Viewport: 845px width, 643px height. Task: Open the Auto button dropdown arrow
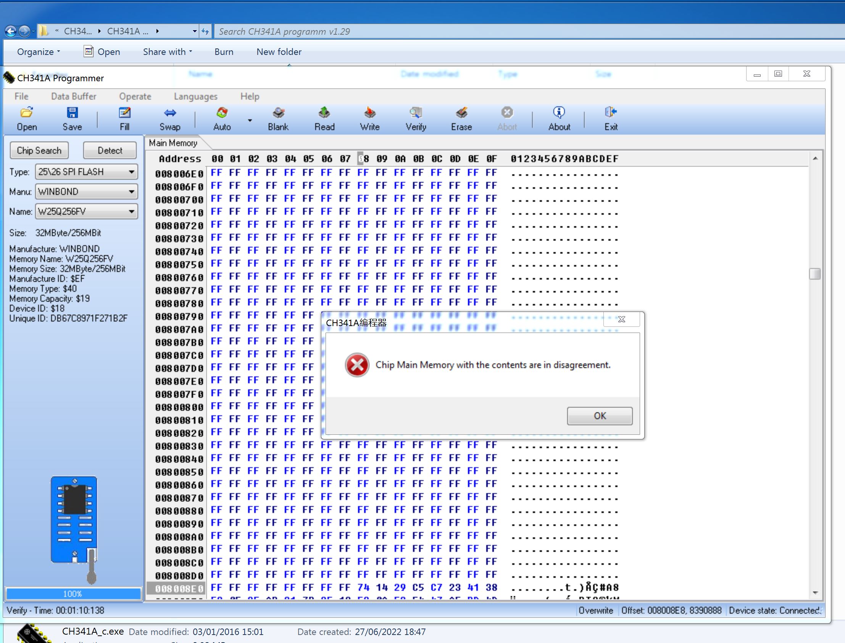tap(250, 120)
